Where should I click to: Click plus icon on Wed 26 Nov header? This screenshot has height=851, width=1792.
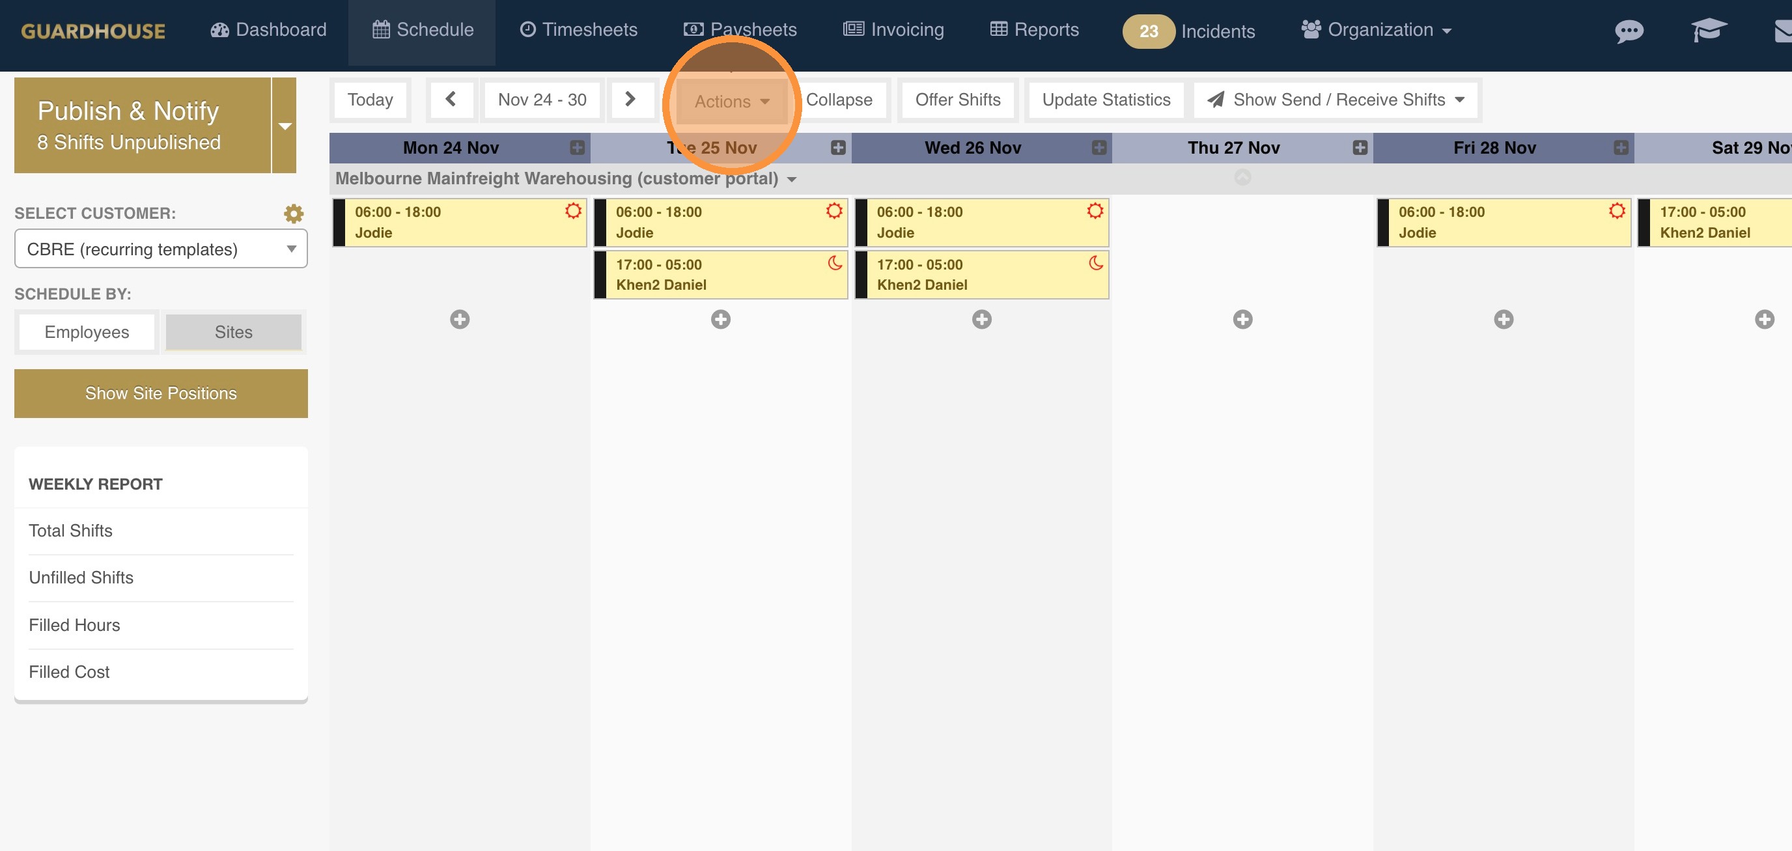(1099, 148)
